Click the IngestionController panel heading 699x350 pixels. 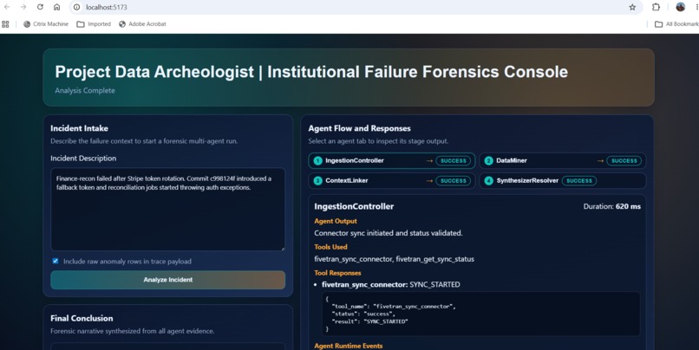point(354,206)
